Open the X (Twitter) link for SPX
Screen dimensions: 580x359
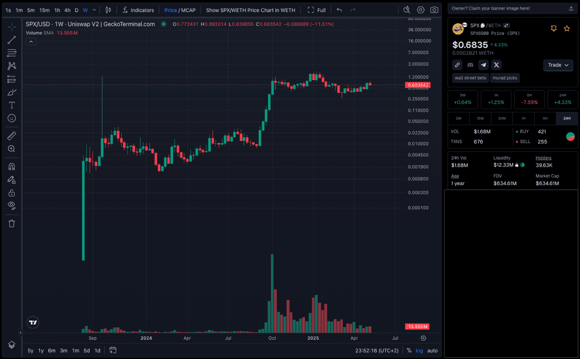[x=497, y=65]
